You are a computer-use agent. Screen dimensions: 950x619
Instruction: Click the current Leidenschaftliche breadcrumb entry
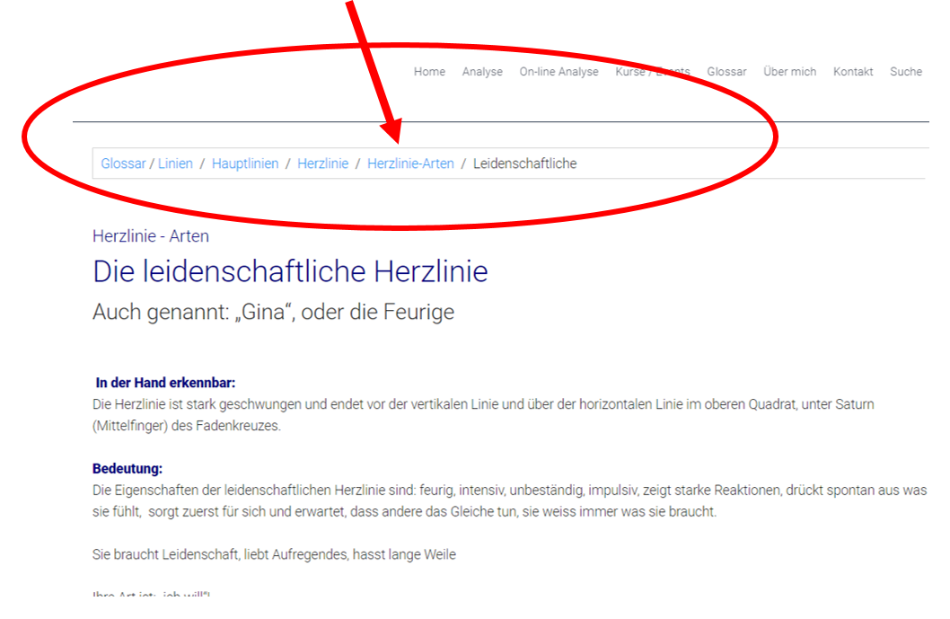524,164
